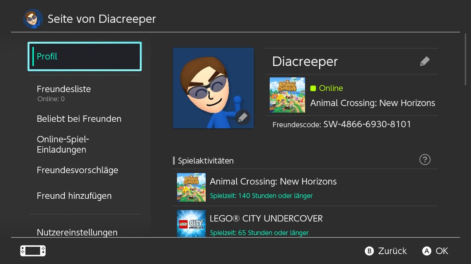Screen dimensions: 471x264
Task: Select the Profil menu entry
Action: (x=84, y=57)
